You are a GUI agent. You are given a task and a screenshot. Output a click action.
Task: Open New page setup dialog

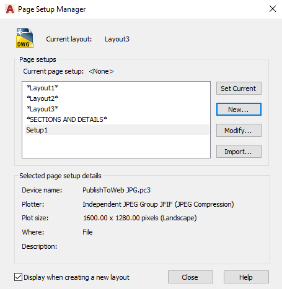(239, 110)
